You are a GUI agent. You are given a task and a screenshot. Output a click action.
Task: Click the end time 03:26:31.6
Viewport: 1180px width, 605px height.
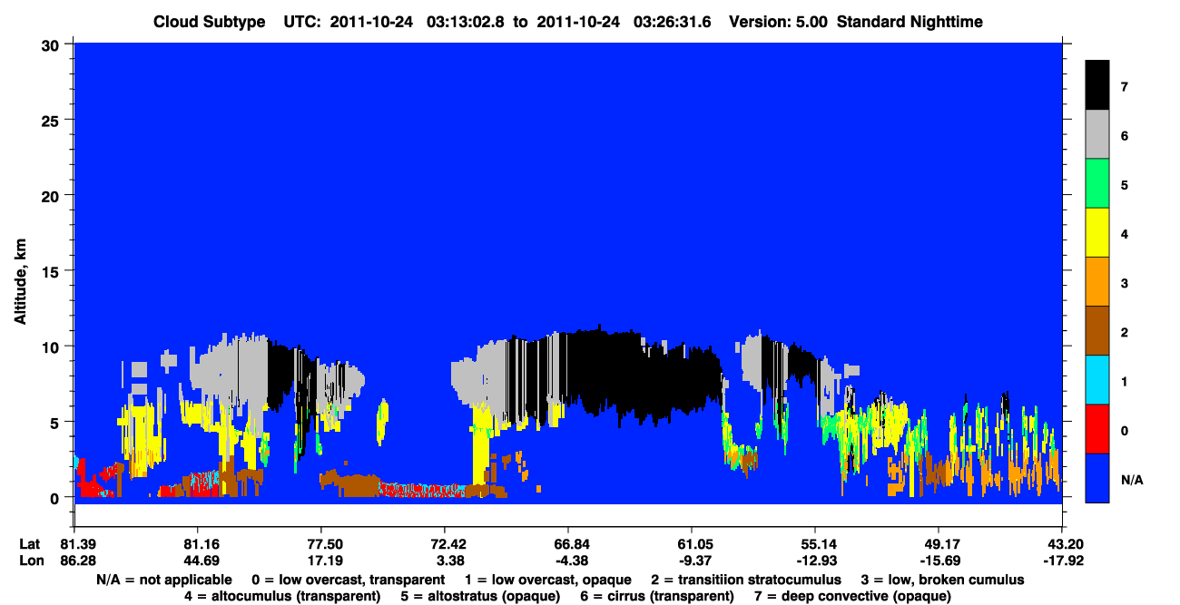tap(674, 22)
